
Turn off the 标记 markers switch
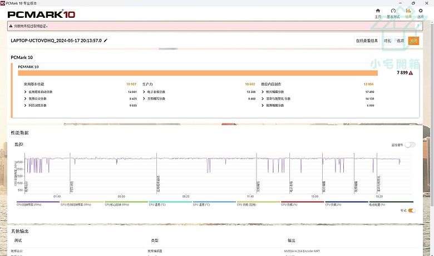click(412, 210)
